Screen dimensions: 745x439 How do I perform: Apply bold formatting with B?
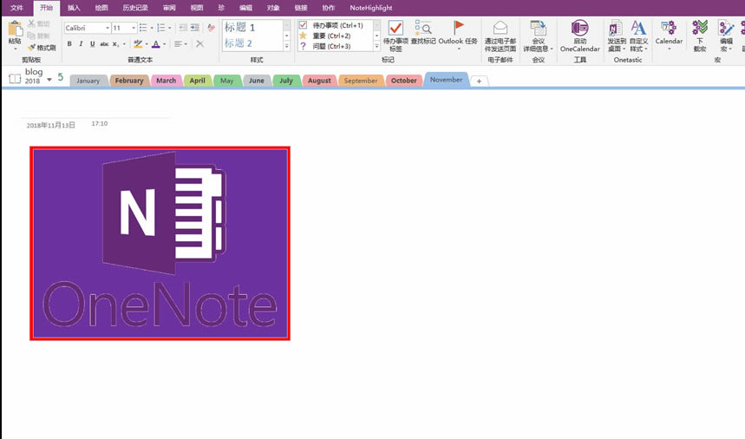[x=69, y=43]
